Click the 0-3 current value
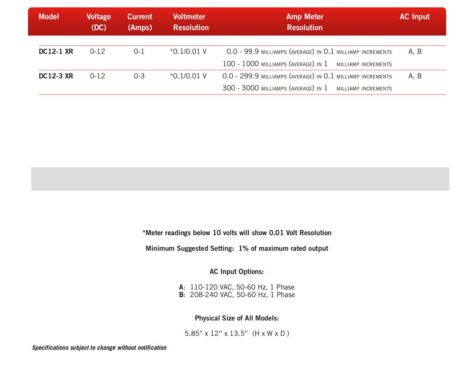 point(139,76)
